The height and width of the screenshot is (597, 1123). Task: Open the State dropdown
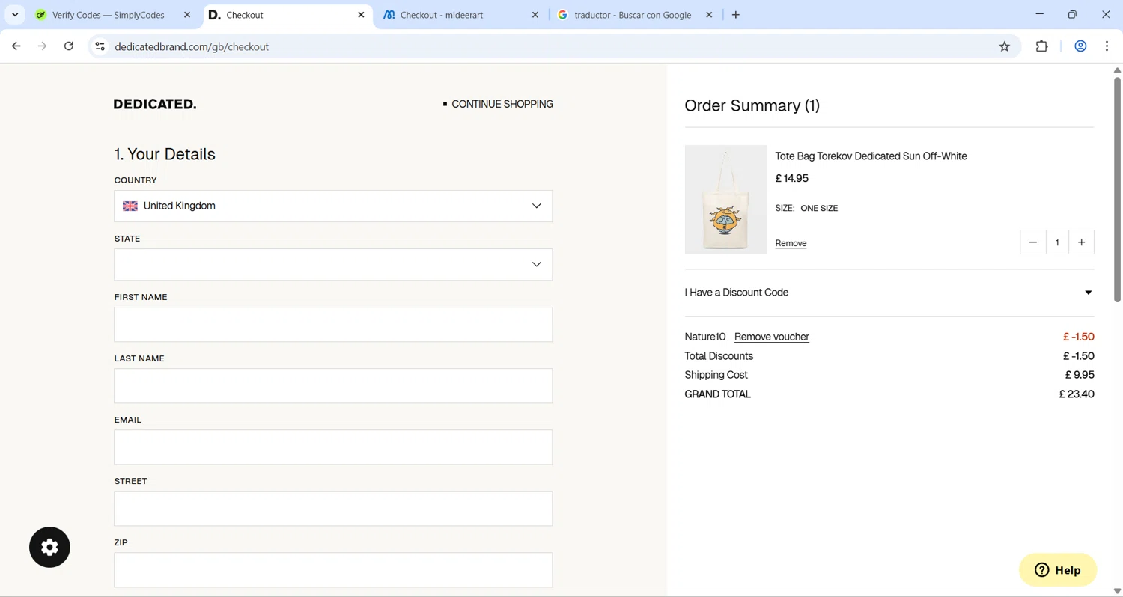[333, 264]
